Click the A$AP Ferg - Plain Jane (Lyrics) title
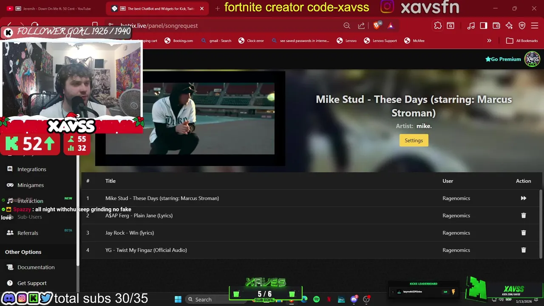Screen dimensions: 544x306 pyautogui.click(x=139, y=215)
